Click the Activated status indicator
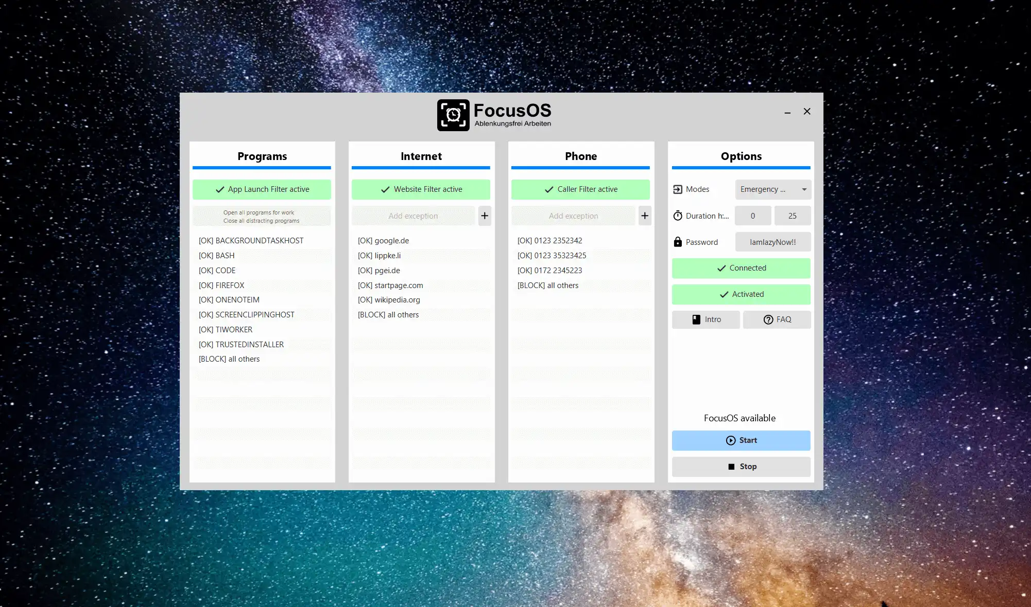The image size is (1031, 607). click(741, 293)
